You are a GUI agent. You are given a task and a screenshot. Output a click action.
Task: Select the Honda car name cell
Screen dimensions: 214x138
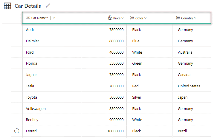[x=52, y=63]
